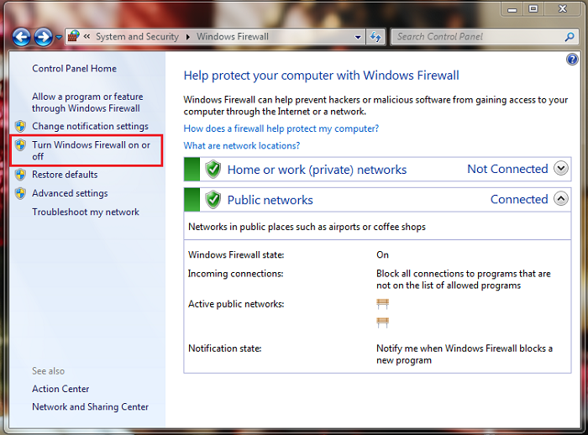
Task: Open the address bar history dropdown arrow
Action: coord(359,37)
